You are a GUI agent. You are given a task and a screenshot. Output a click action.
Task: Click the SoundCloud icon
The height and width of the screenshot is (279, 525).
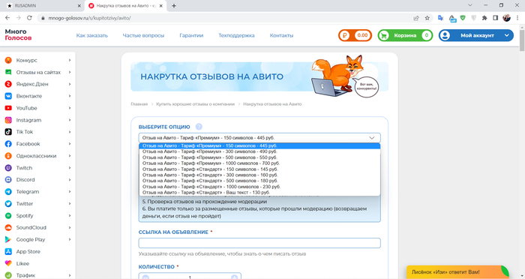click(x=8, y=227)
